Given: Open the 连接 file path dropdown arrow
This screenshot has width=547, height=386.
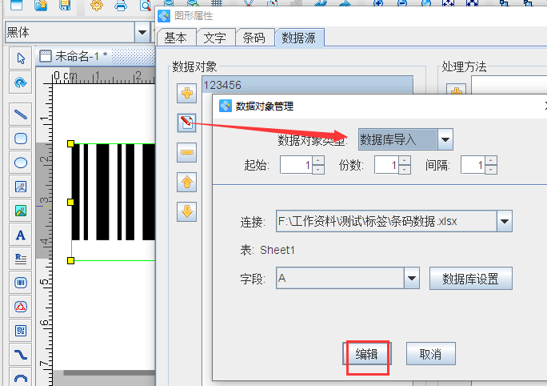Looking at the screenshot, I should (505, 221).
